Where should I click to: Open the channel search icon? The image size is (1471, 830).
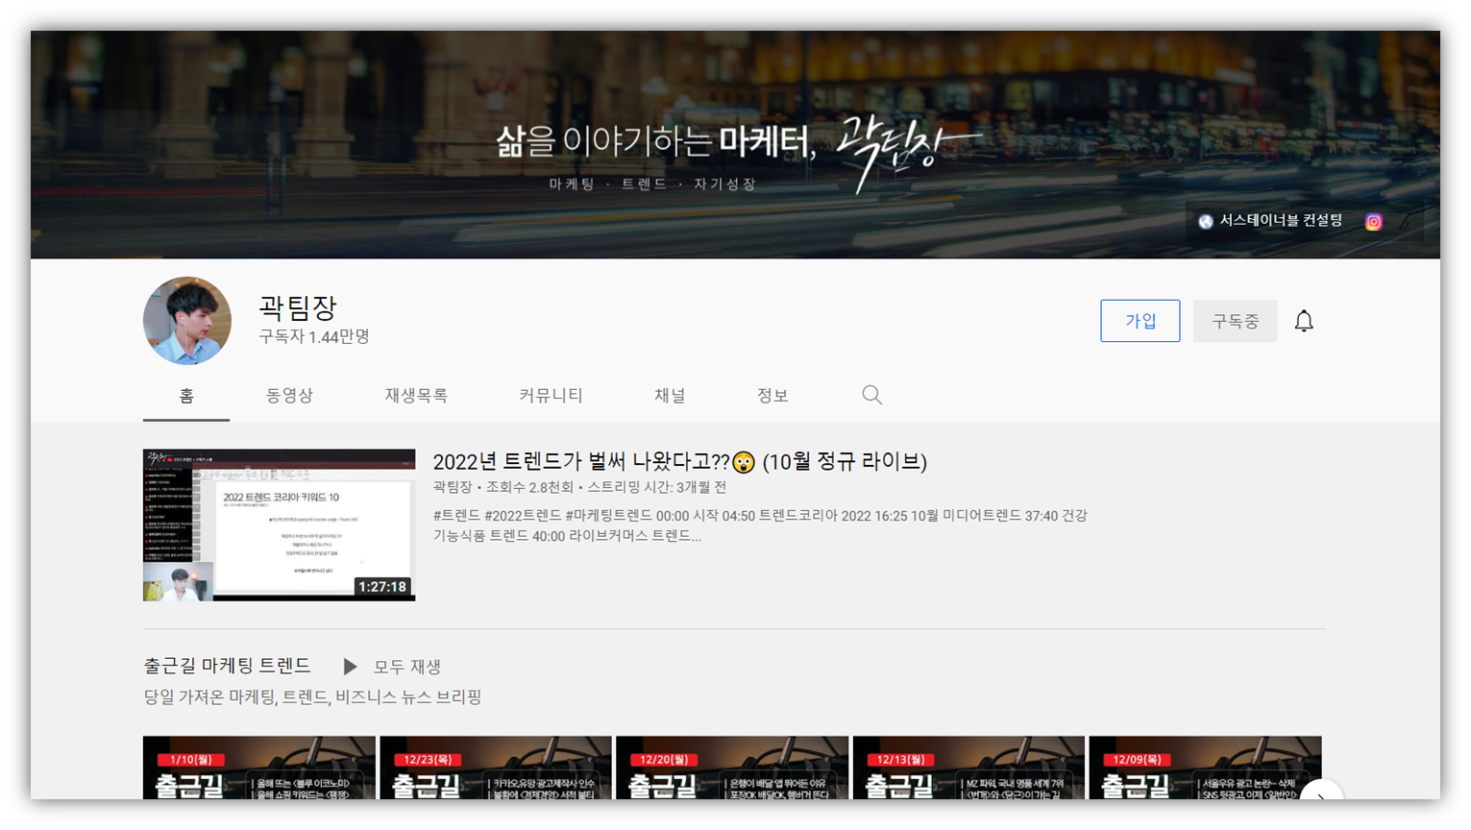870,394
